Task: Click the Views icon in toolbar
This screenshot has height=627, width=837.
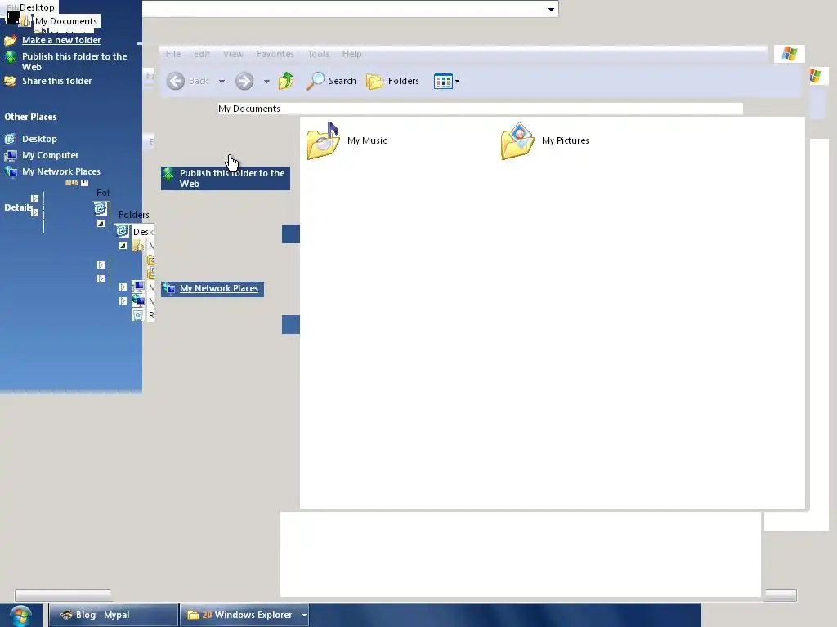Action: click(443, 81)
